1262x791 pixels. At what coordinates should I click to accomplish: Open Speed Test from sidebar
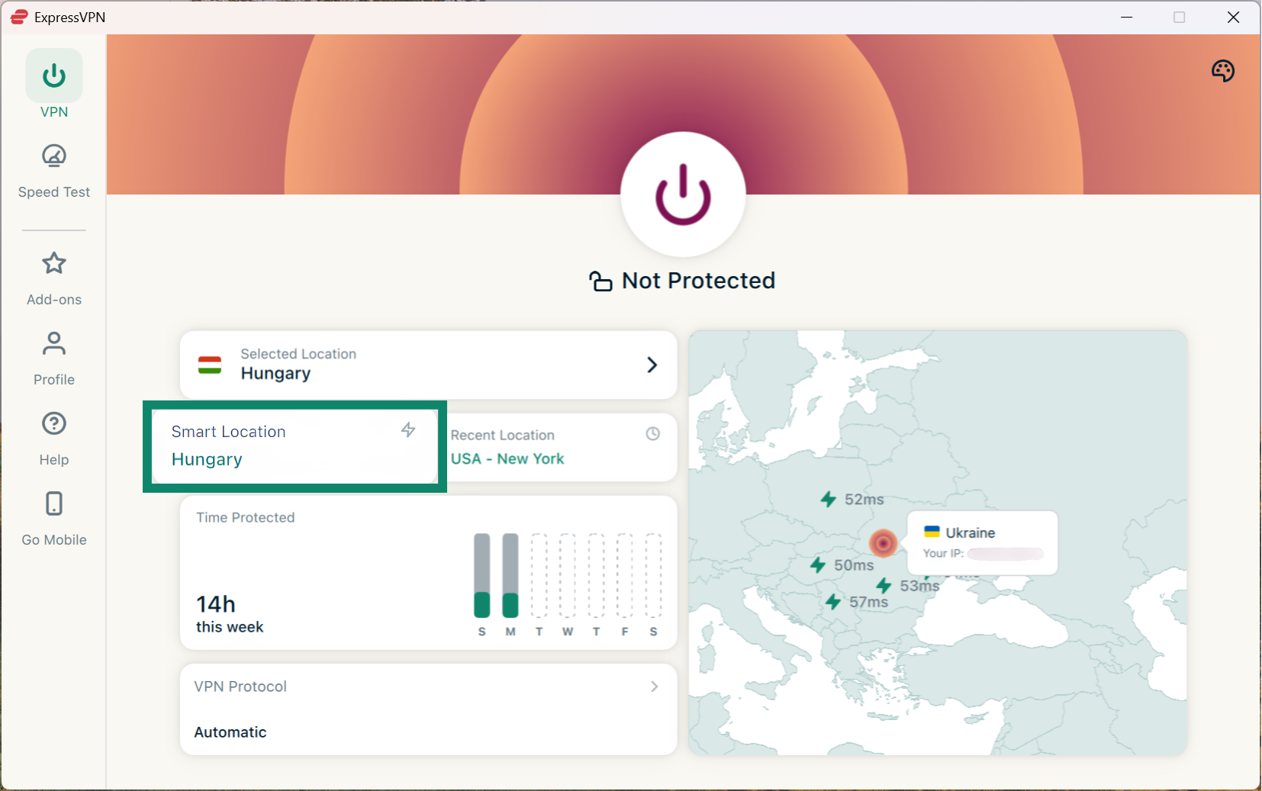coord(54,172)
